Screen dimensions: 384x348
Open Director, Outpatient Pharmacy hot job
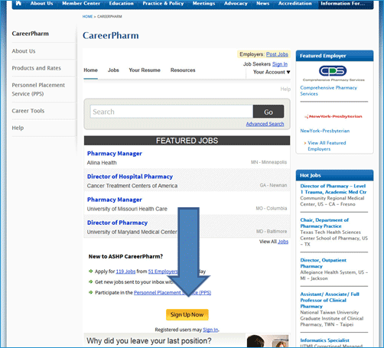pyautogui.click(x=323, y=263)
